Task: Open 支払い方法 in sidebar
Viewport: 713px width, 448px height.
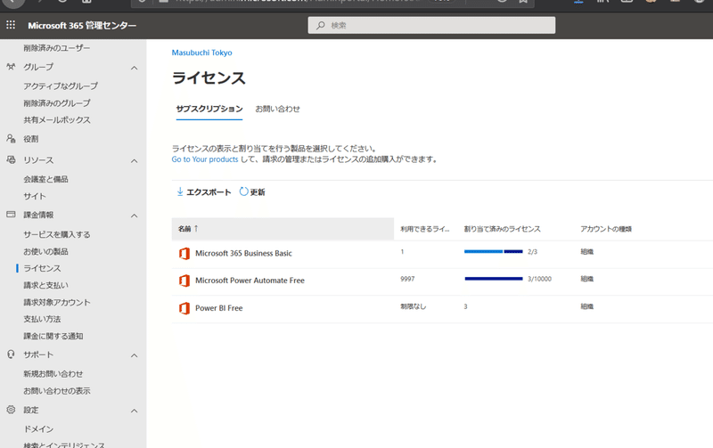Action: pos(42,319)
